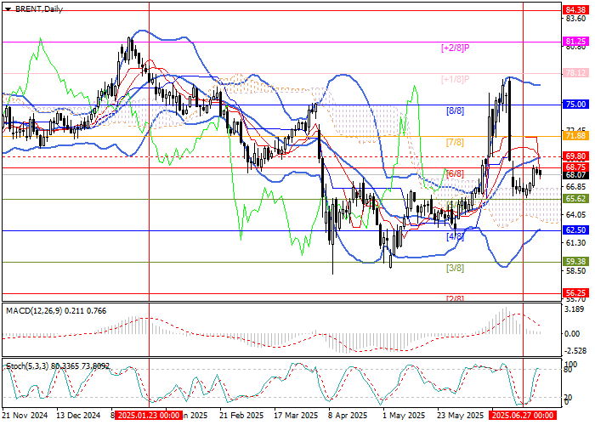Select the 84.38 red price label

coord(575,10)
